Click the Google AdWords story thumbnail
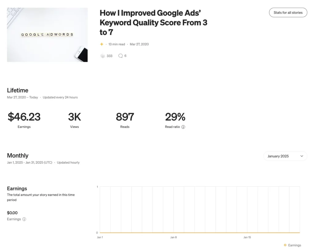Image resolution: width=315 pixels, height=249 pixels. [x=47, y=35]
